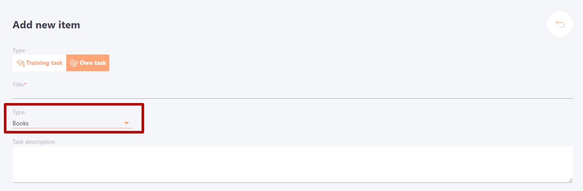Click the Type label above task buttons

19,50
